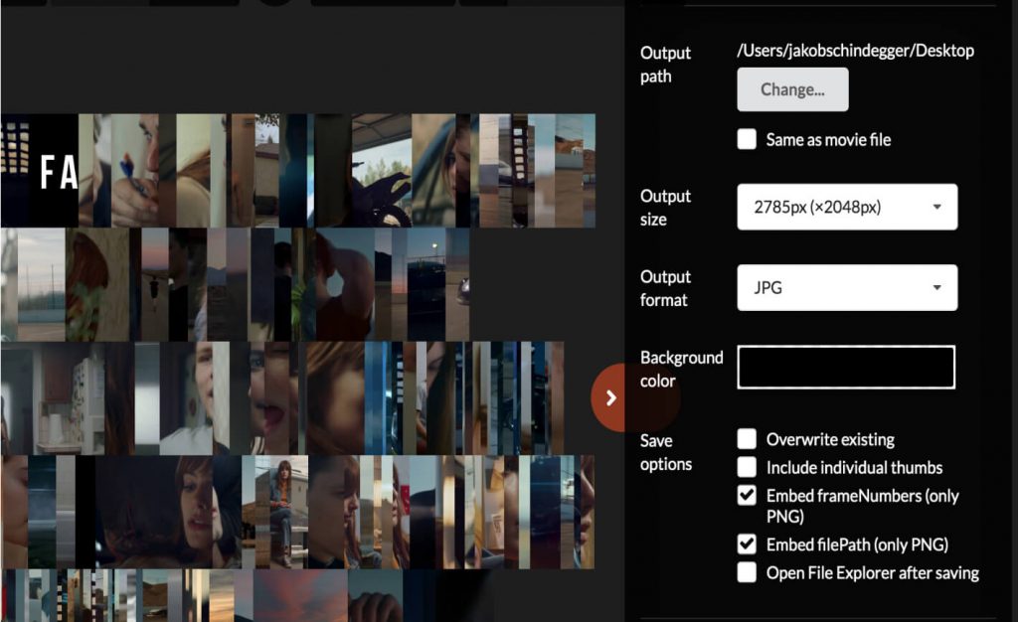Click the Output format label
Screen dimensions: 1018x622
[665, 288]
